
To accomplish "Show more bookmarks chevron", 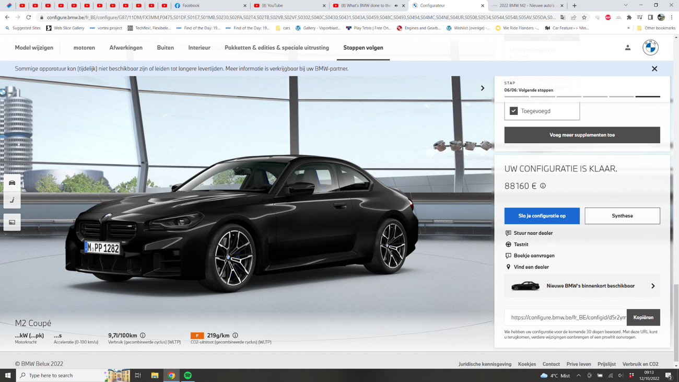I will coord(628,28).
